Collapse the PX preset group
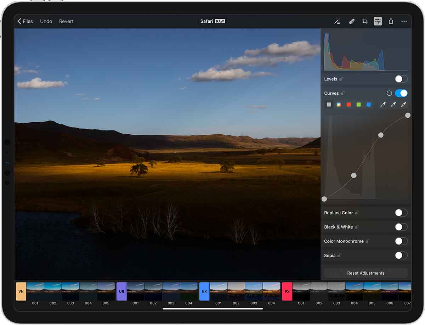This screenshot has height=325, width=425. 287,291
